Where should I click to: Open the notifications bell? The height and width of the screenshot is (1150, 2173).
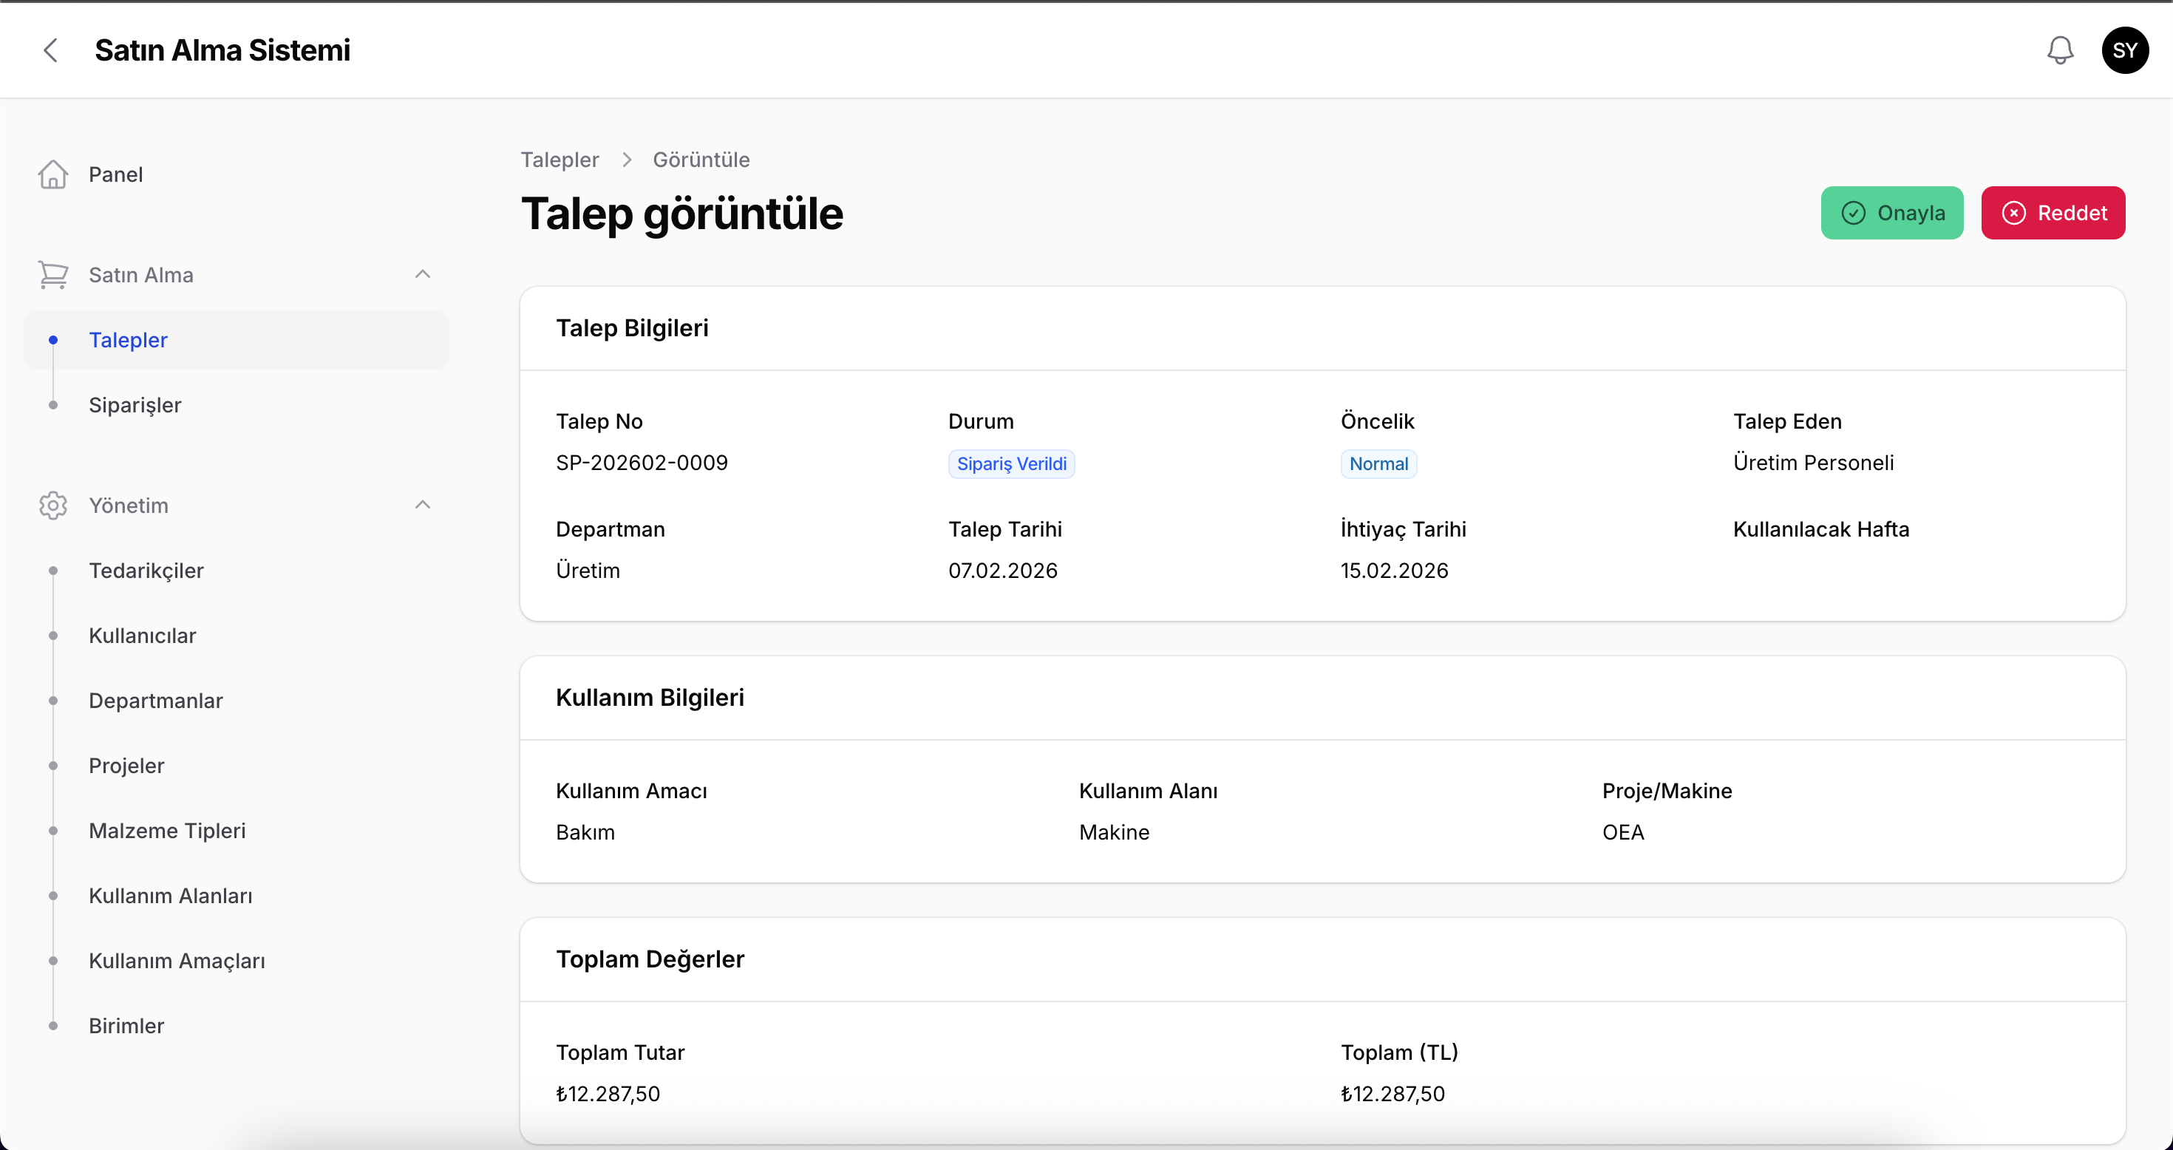coord(2059,50)
